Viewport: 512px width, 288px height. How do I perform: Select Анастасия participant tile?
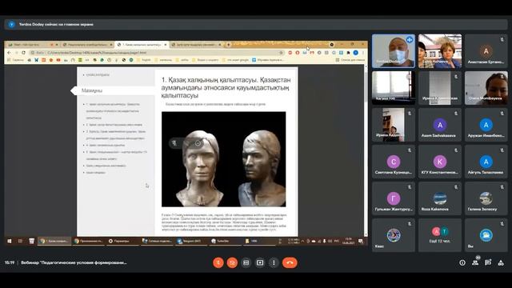(x=486, y=51)
